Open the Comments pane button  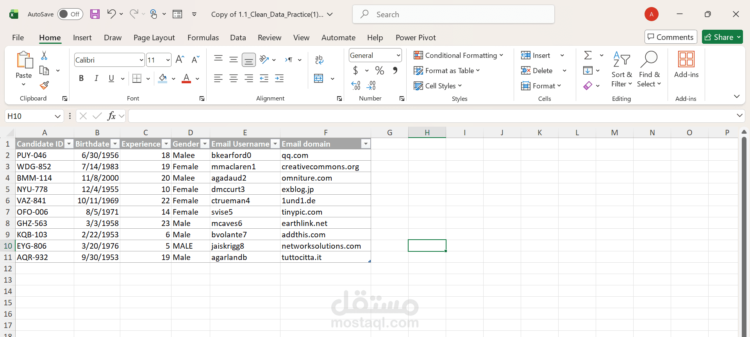click(x=671, y=37)
